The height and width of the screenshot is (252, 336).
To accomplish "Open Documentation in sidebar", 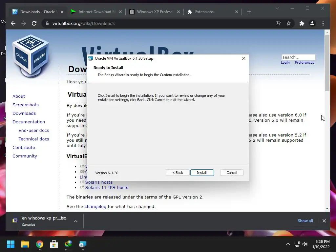I will point(29,122).
